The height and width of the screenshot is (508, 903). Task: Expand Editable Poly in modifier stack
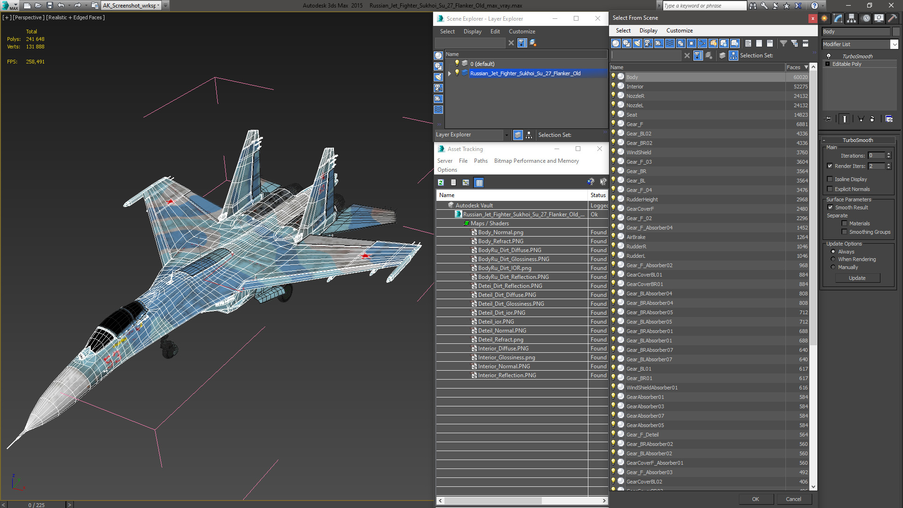tap(827, 64)
